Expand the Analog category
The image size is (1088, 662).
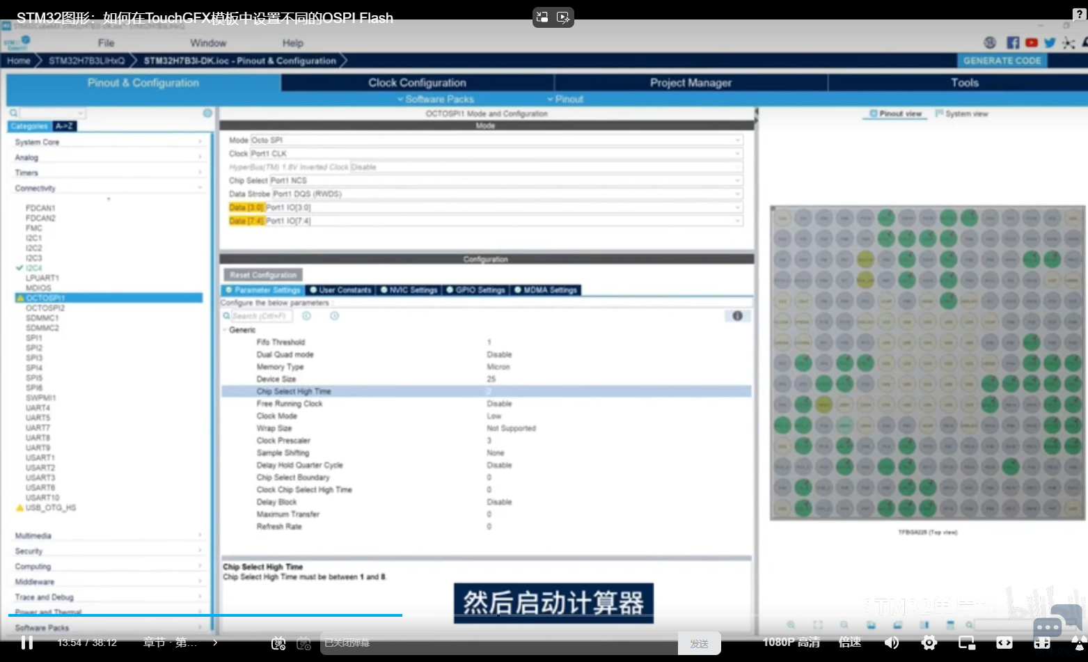[x=108, y=157]
